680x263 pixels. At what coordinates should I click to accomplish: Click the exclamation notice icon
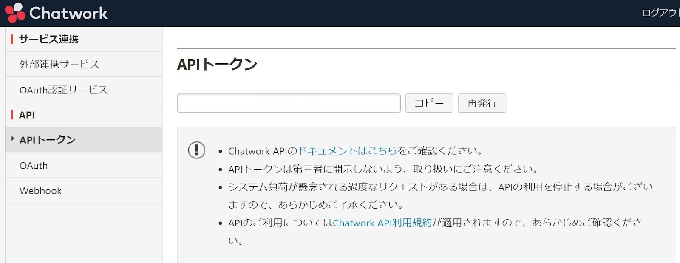197,150
